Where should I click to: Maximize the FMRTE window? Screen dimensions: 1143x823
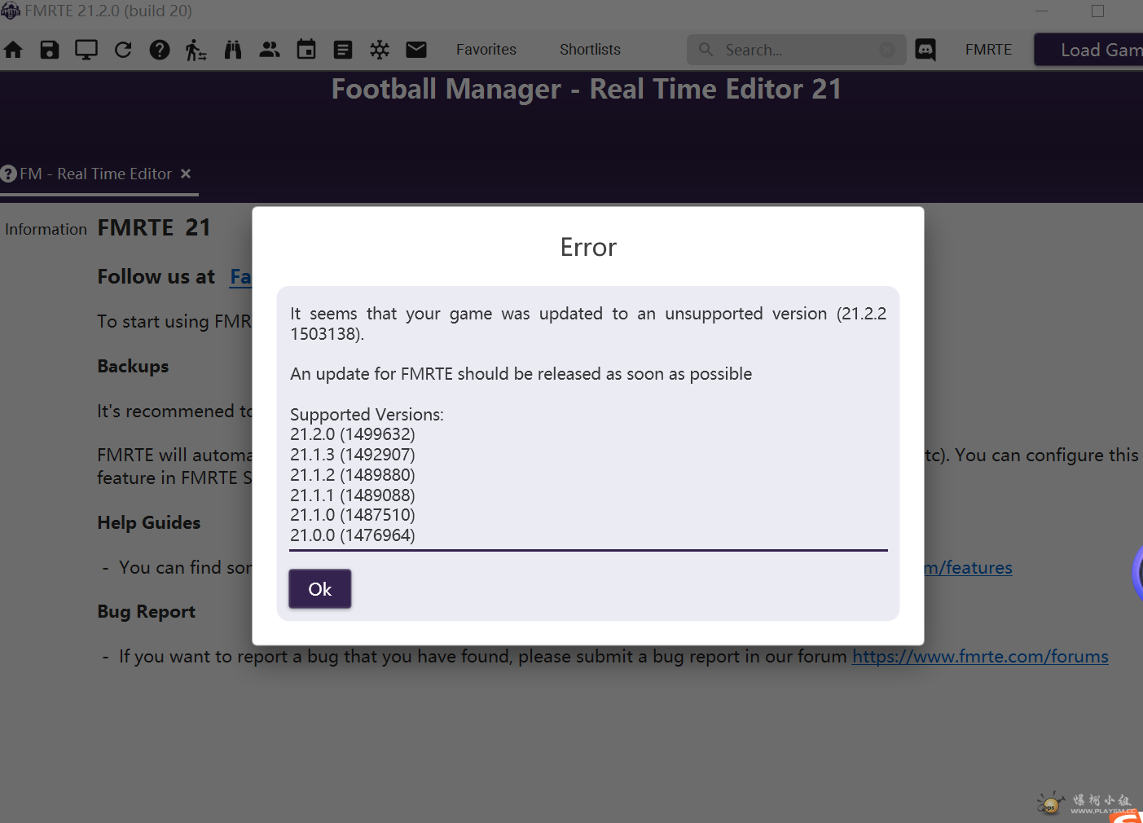point(1097,11)
